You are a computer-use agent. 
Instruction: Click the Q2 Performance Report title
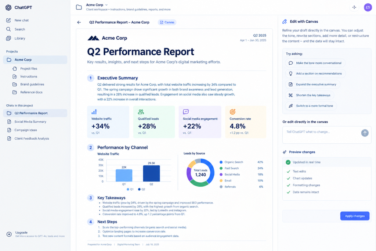point(141,52)
